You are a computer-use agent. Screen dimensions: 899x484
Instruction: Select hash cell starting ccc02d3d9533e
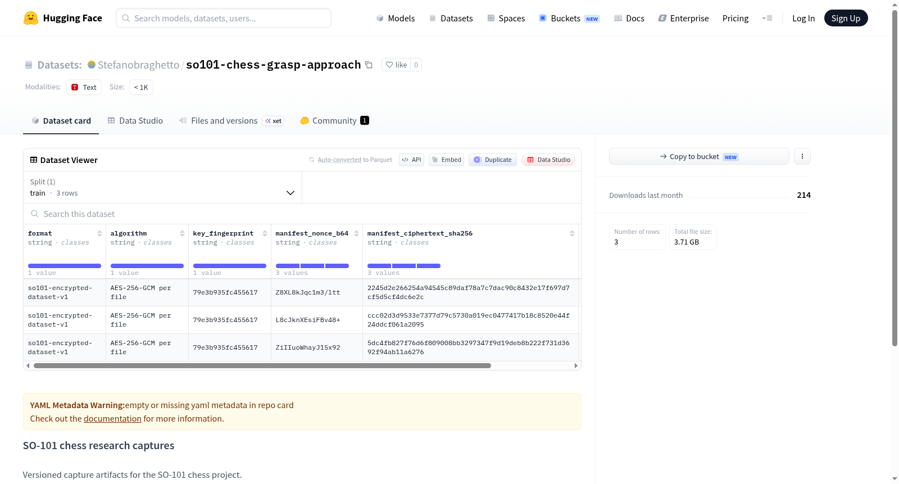[x=471, y=320]
